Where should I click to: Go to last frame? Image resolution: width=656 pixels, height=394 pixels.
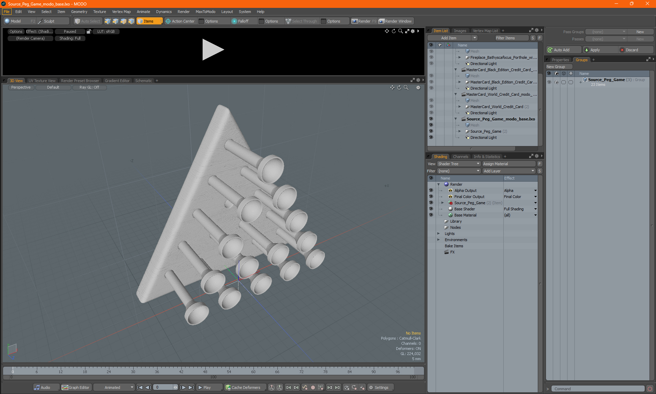191,388
